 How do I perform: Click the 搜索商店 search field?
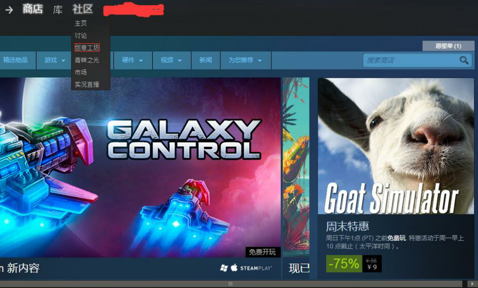(410, 60)
